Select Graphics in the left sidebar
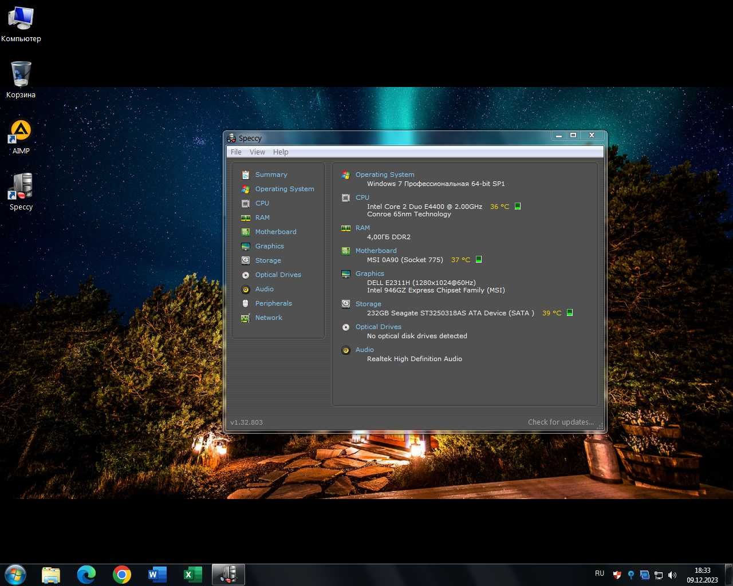733x586 pixels. pyautogui.click(x=269, y=246)
